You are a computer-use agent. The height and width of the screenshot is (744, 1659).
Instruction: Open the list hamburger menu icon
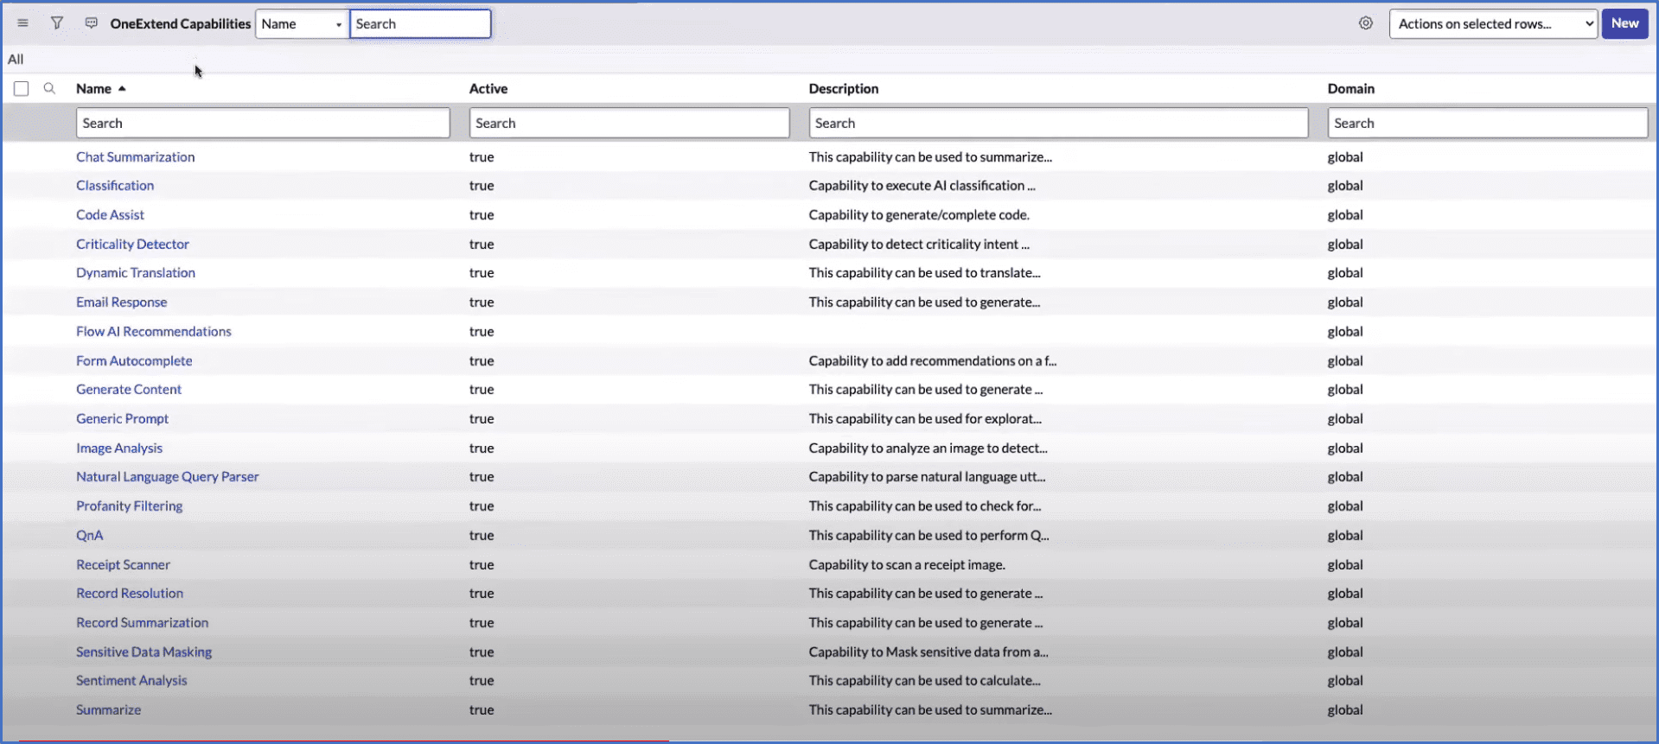[23, 23]
